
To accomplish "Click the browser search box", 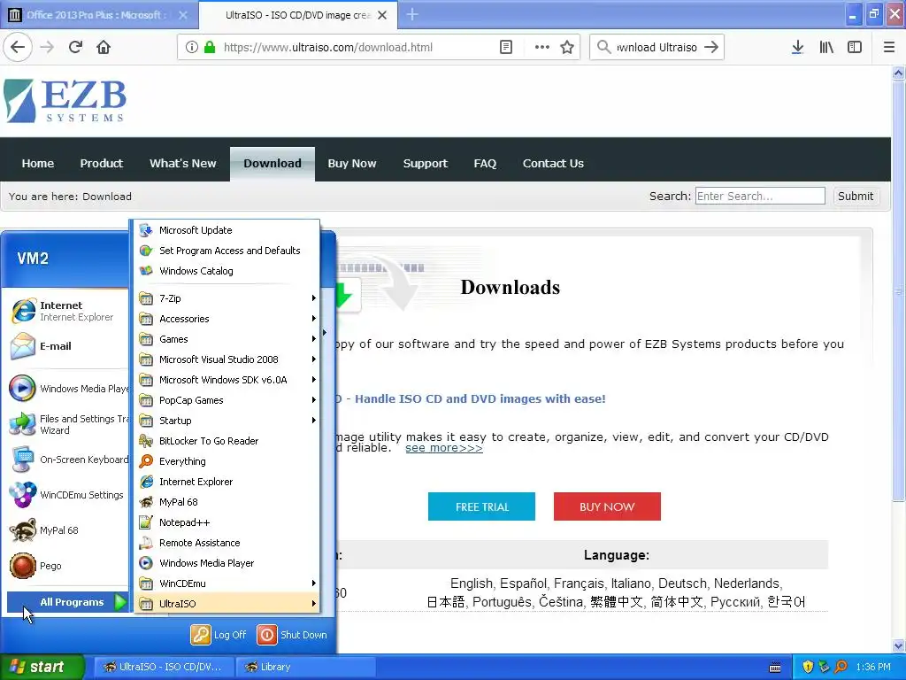I will coord(656,48).
